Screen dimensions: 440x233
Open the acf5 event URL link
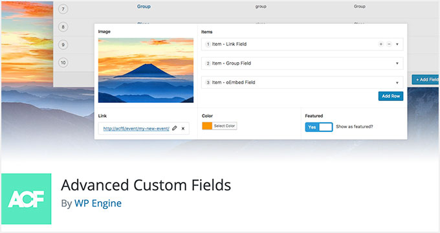136,129
